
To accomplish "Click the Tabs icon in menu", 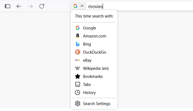I will [x=78, y=84].
